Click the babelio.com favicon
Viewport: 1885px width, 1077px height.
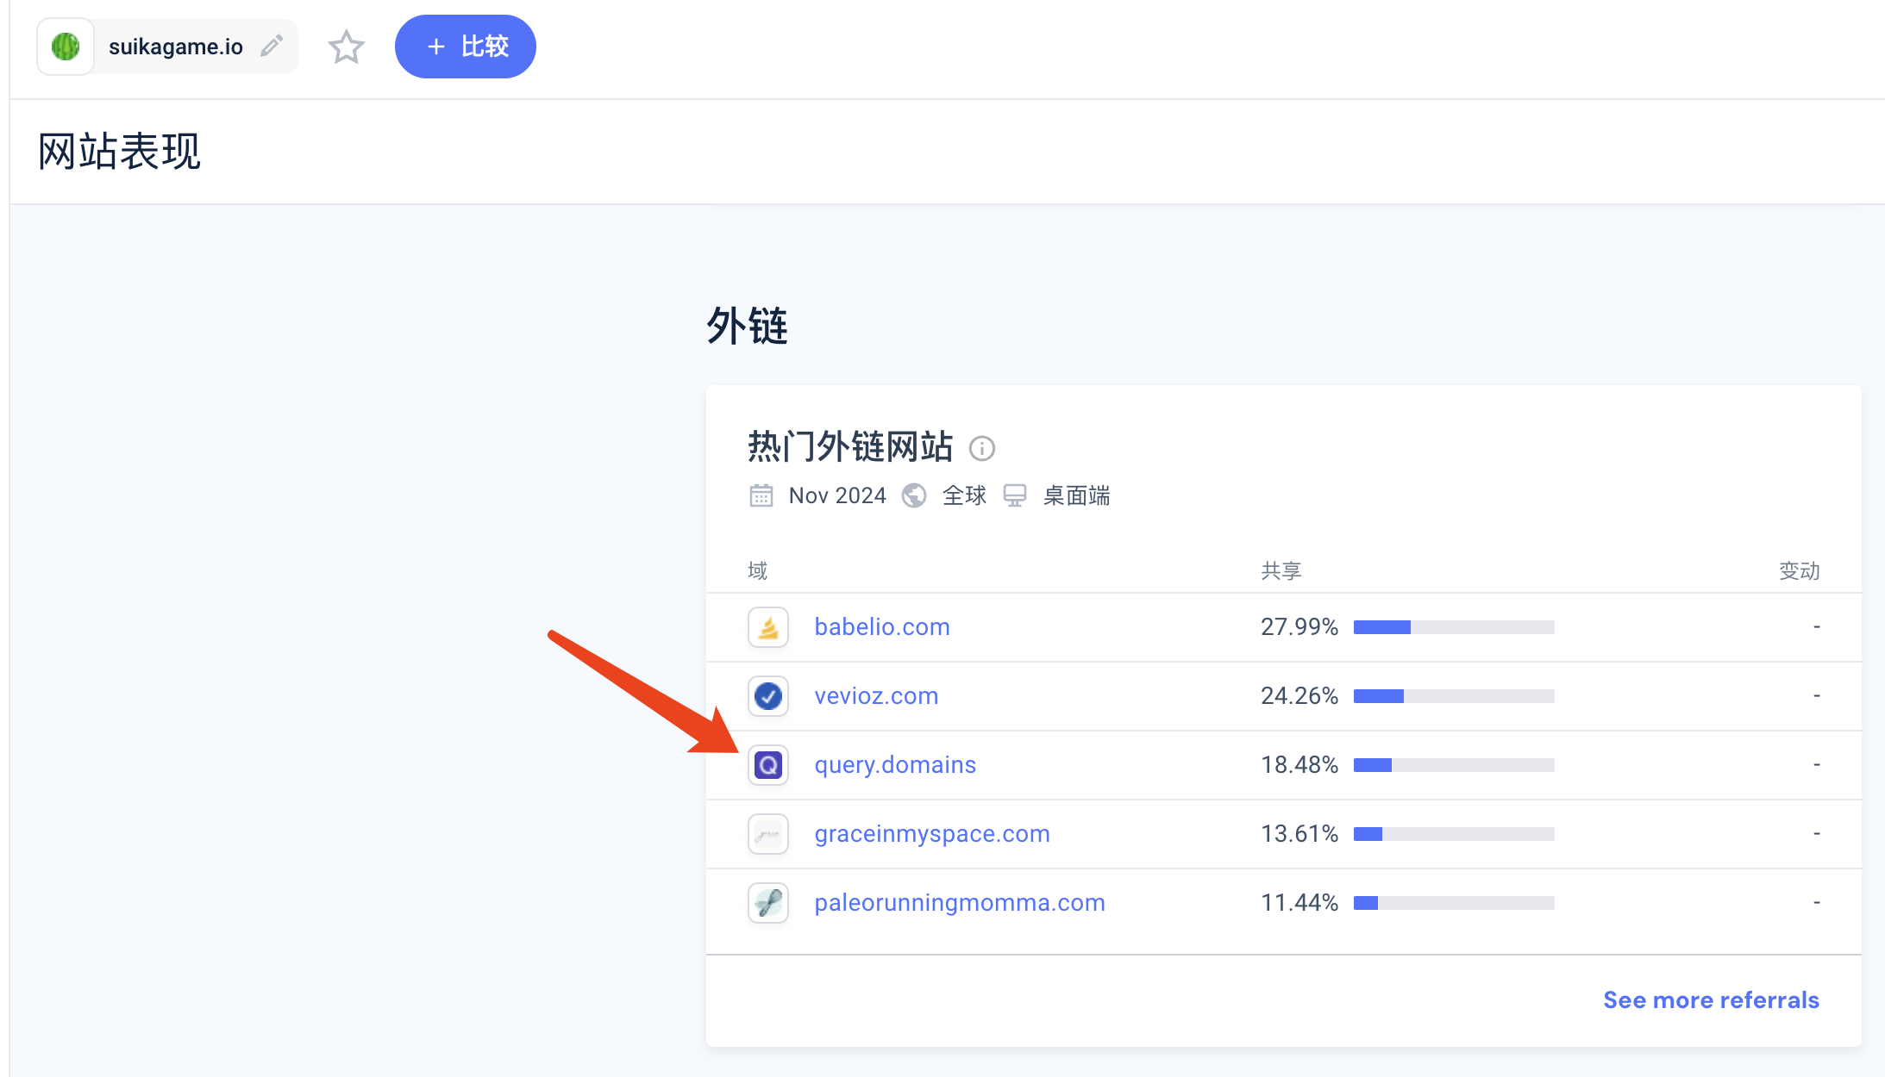[x=768, y=627]
